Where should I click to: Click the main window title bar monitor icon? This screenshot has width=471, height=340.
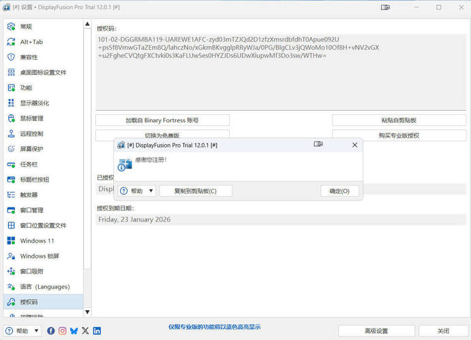(384, 7)
